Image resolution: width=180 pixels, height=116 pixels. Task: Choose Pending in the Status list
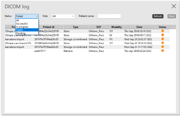(27, 33)
